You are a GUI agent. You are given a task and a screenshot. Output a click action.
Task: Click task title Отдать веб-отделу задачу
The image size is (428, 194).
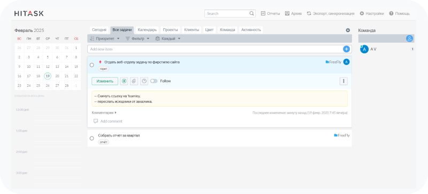142,62
